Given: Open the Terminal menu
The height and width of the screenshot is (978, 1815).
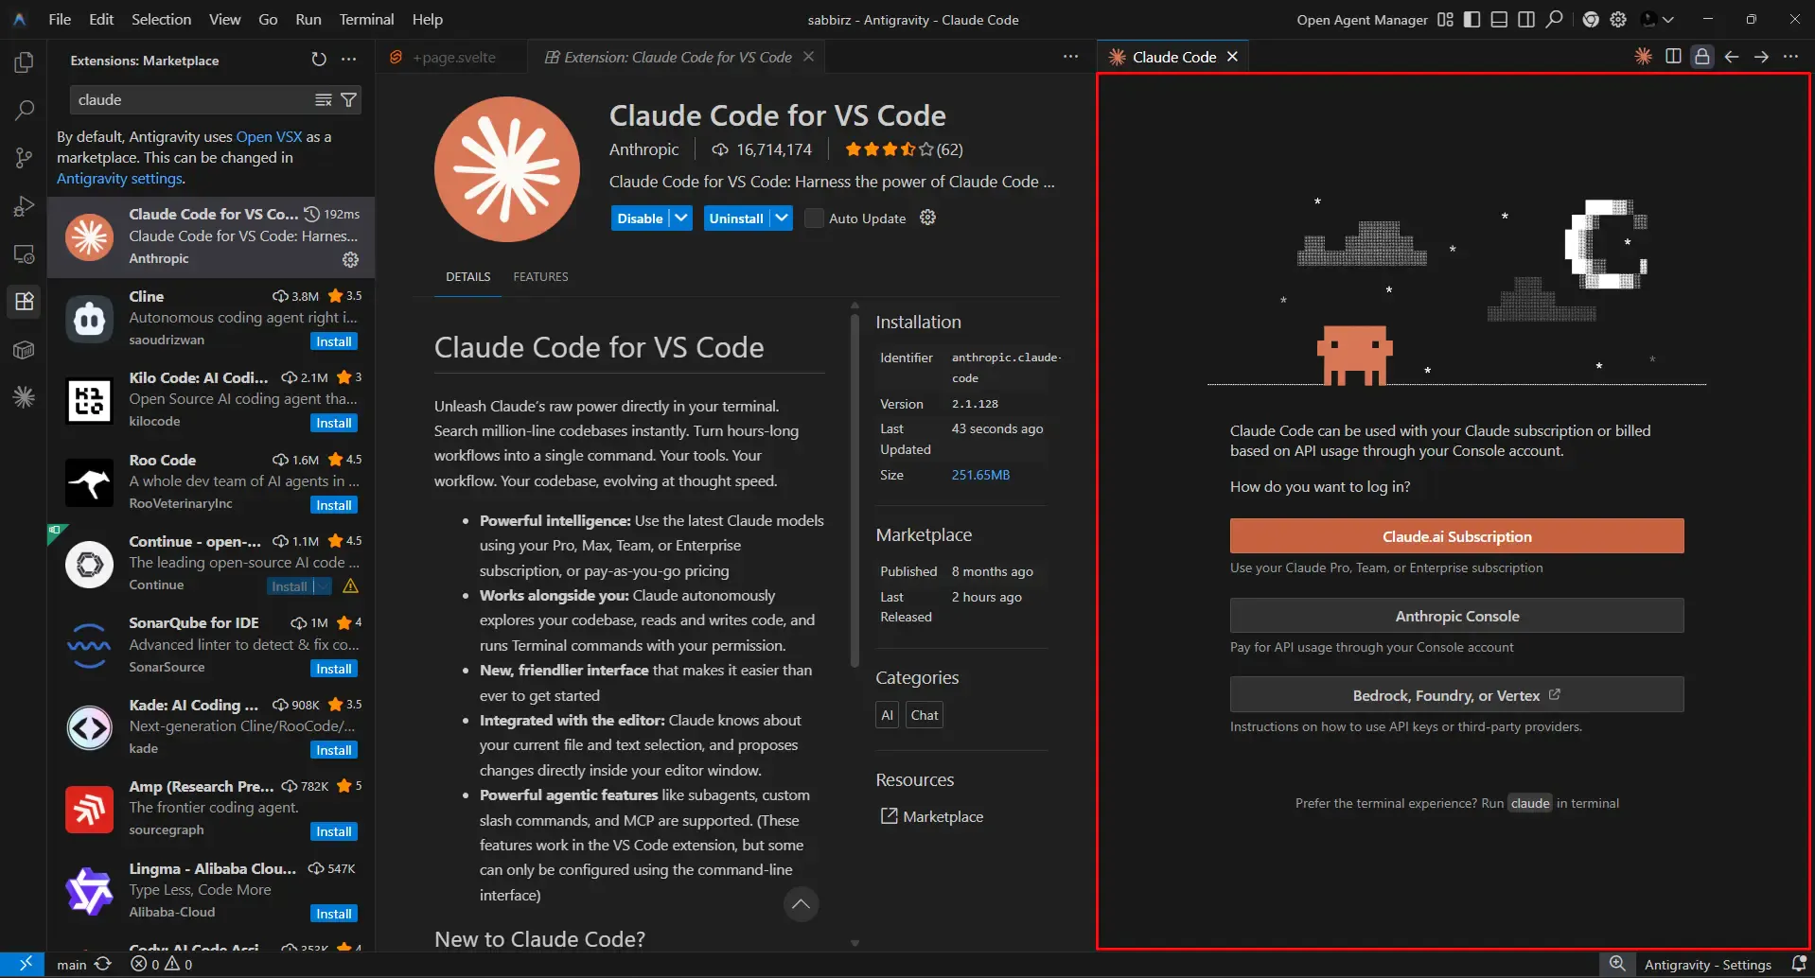Looking at the screenshot, I should tap(366, 19).
